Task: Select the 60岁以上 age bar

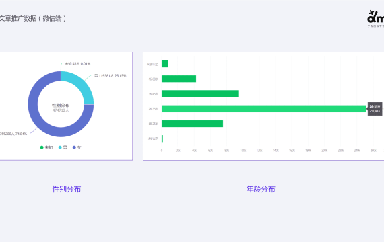Action: coord(165,64)
